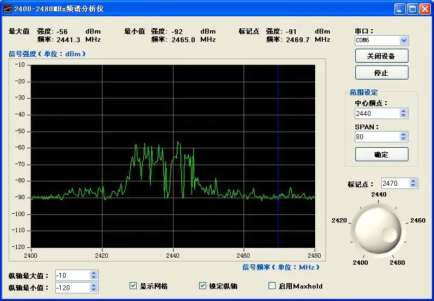Viewport: 434px width, 301px height.
Task: Click the 2460 label on the knob dial
Action: (x=418, y=220)
